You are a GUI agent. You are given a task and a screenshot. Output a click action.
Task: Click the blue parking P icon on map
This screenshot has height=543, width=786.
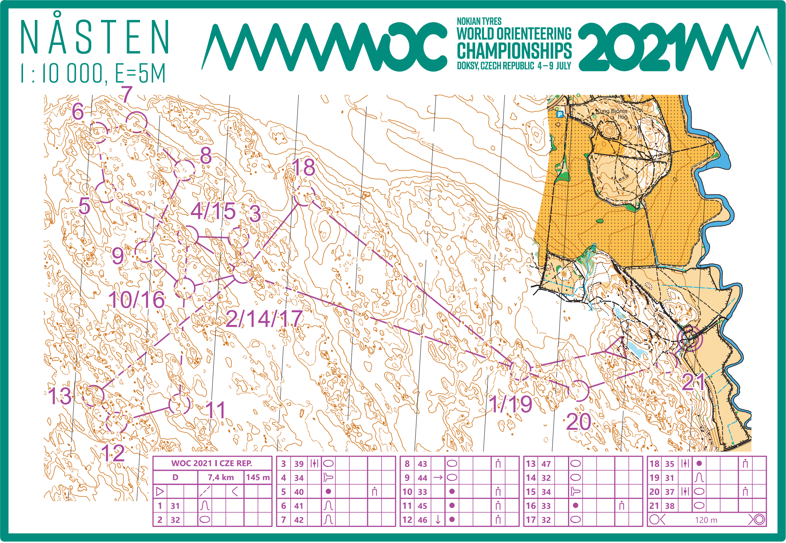click(560, 114)
